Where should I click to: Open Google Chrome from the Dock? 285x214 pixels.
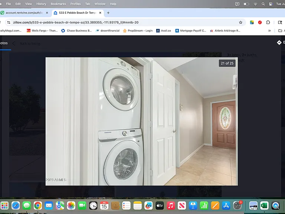pyautogui.click(x=38, y=205)
